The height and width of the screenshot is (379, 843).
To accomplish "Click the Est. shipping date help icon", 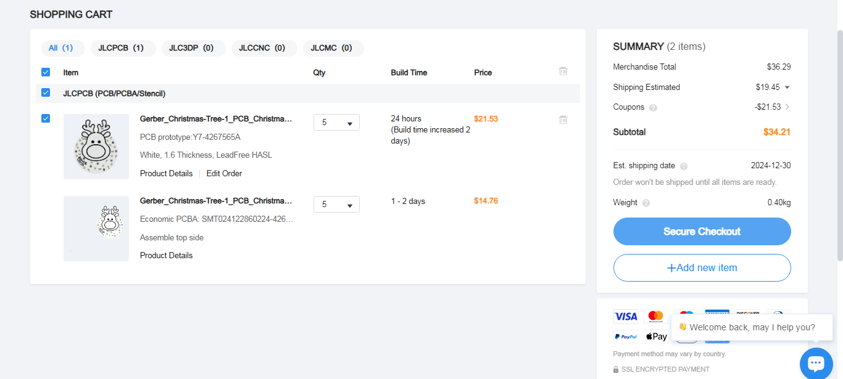I will 684,166.
